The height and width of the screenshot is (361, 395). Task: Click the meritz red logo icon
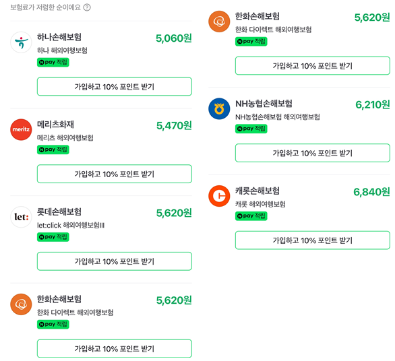[x=21, y=129]
